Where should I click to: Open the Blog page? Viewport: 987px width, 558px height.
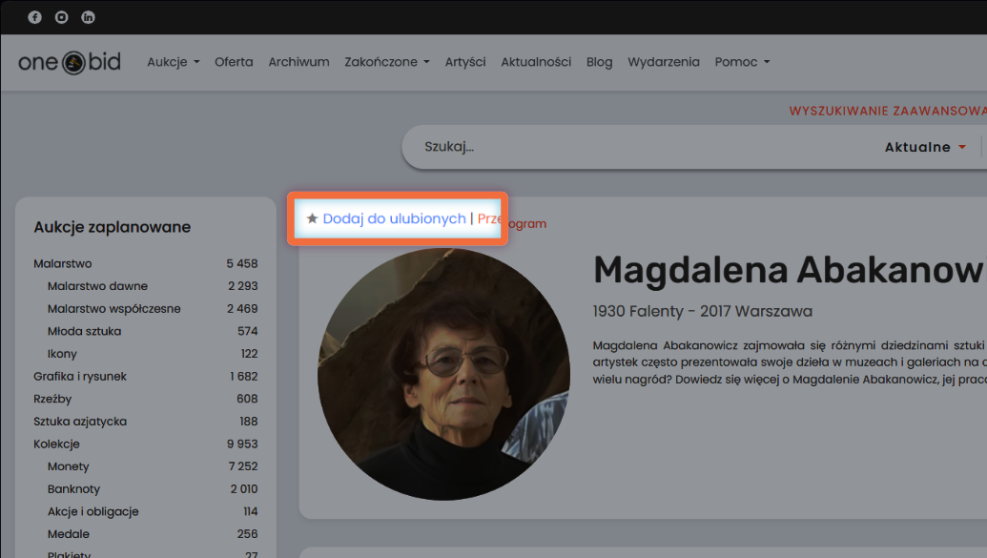click(599, 62)
